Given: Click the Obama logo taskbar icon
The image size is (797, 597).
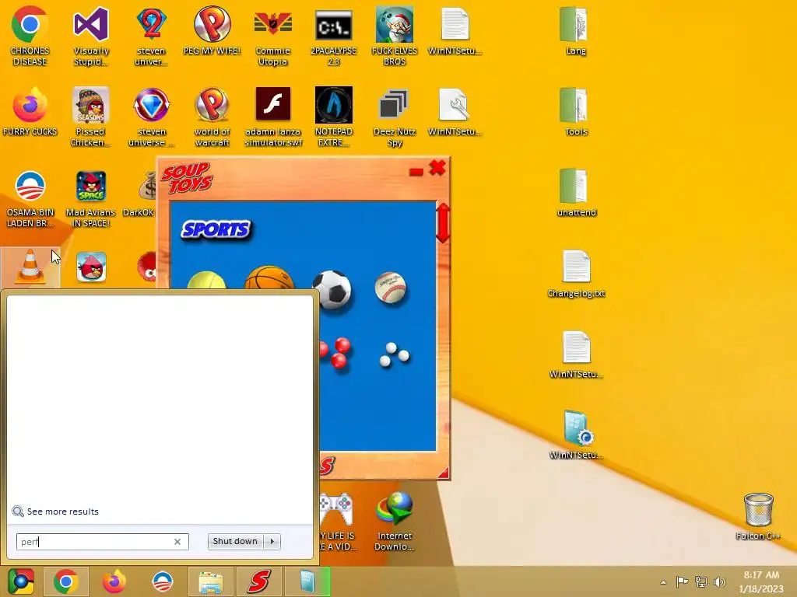Looking at the screenshot, I should coord(163,581).
